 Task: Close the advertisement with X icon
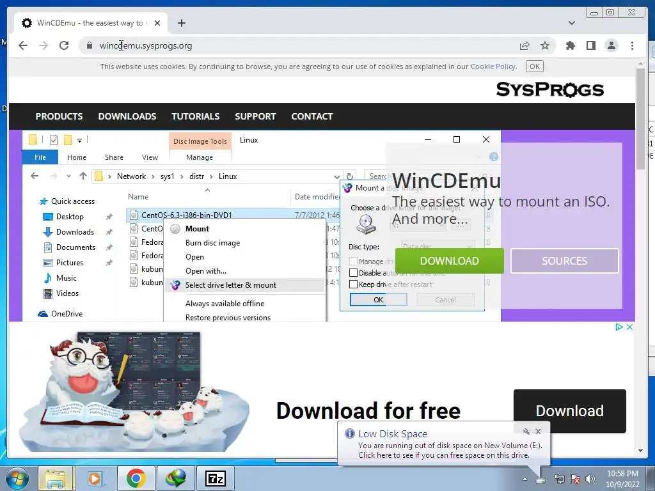(x=629, y=327)
